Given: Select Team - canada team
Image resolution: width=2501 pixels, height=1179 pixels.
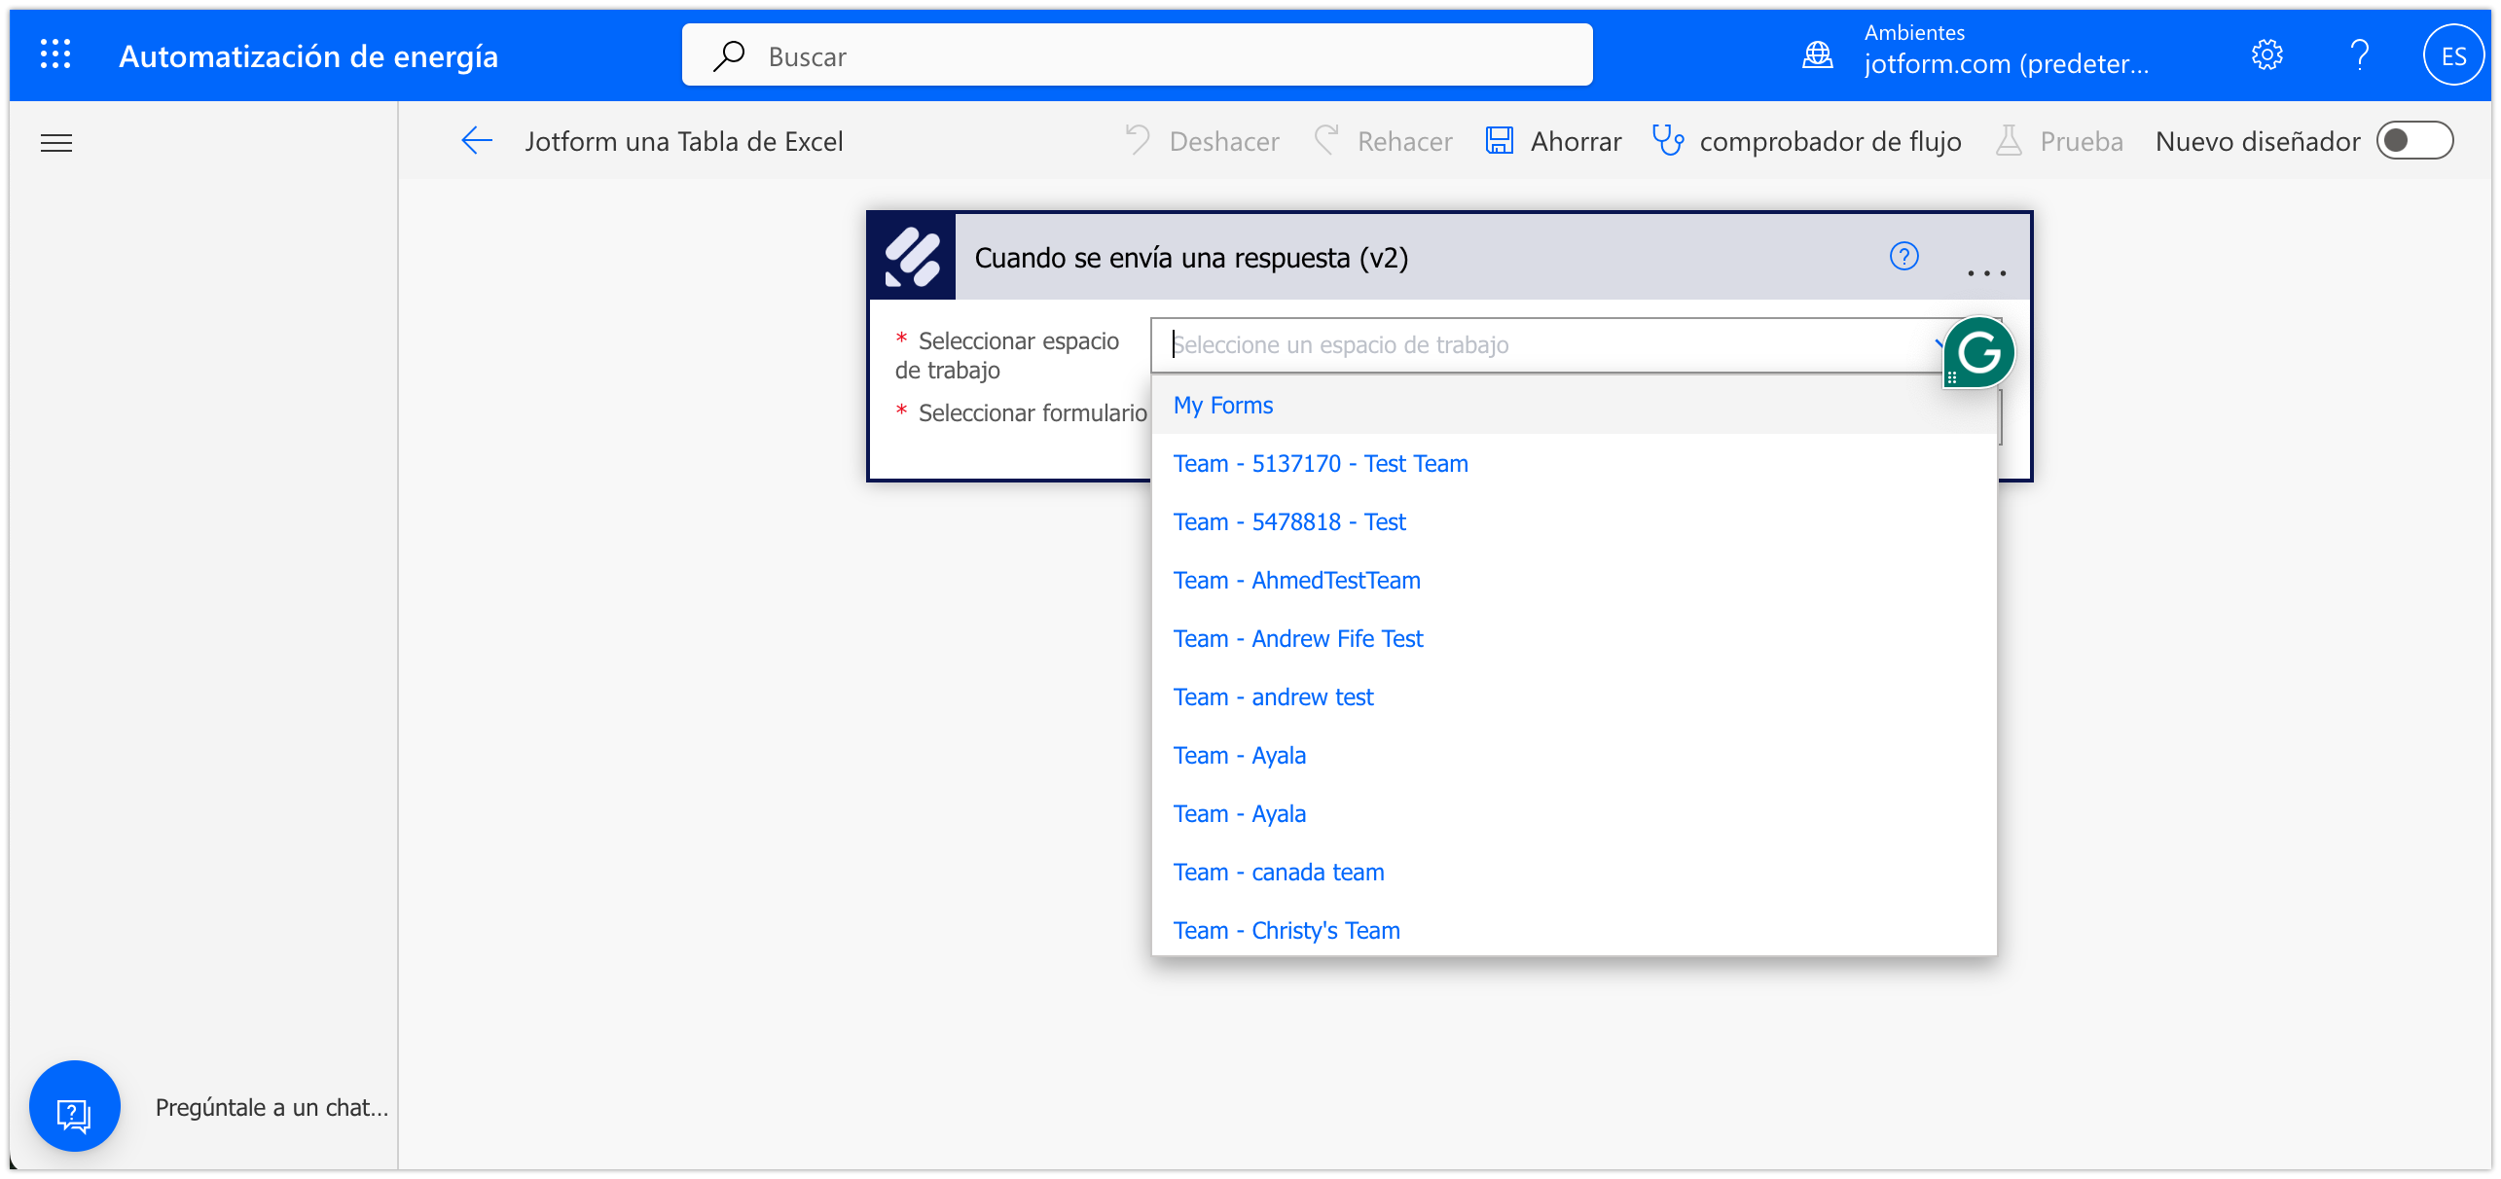Looking at the screenshot, I should click(1574, 873).
